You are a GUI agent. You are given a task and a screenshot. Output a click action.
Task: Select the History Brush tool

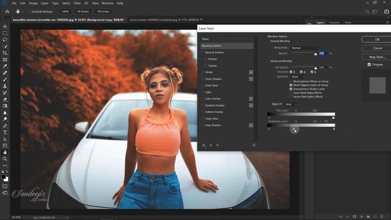[5, 92]
